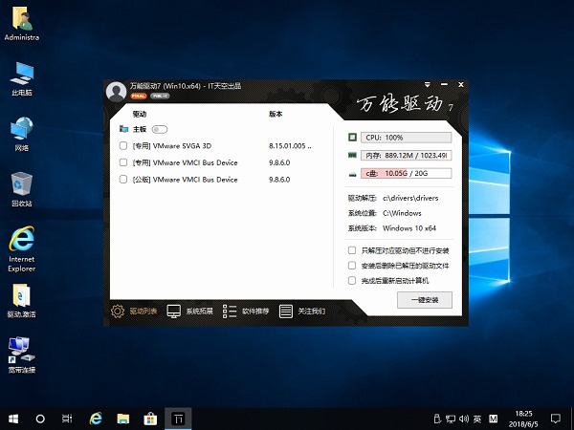Check the [公版] VMware VMCI Bus Device driver
Screen dimensions: 574x430
pos(123,179)
